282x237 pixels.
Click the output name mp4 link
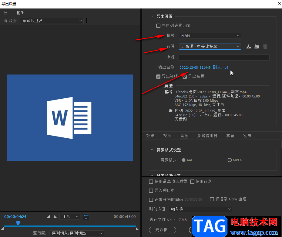pyautogui.click(x=204, y=67)
